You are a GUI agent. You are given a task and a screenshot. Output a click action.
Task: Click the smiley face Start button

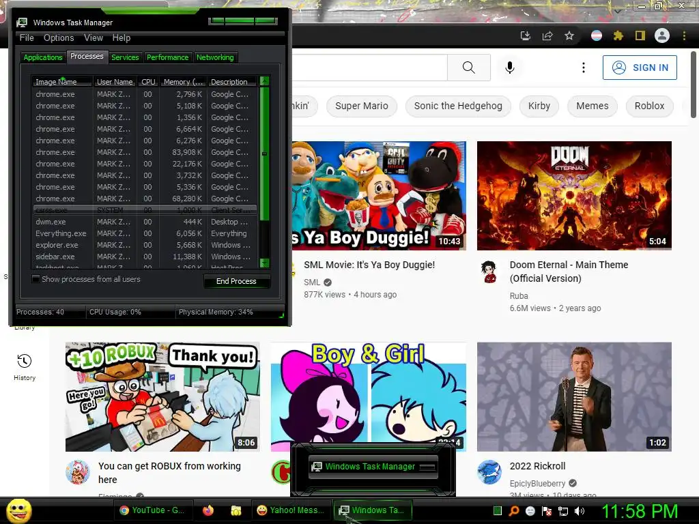click(x=18, y=510)
